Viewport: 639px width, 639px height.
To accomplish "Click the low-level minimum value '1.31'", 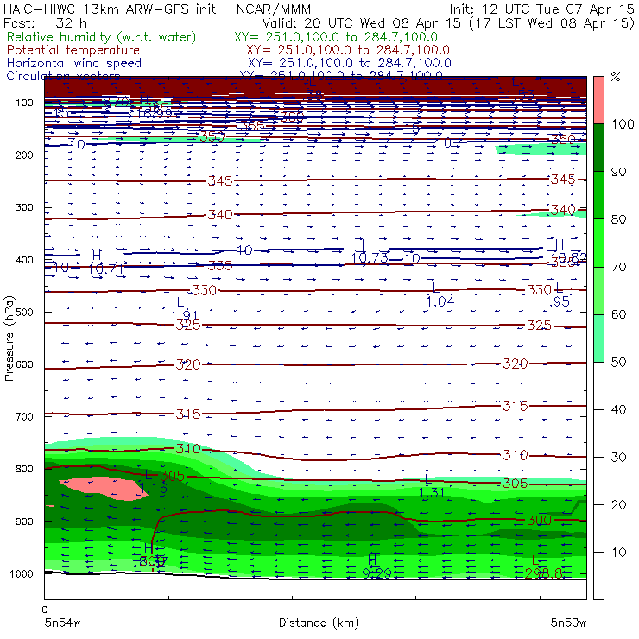I will tap(432, 493).
